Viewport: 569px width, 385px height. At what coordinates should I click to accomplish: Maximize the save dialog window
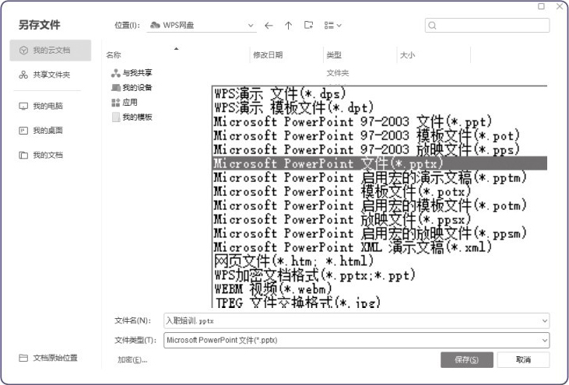[541, 6]
